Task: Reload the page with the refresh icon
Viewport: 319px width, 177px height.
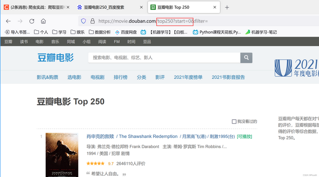Action: pos(32,21)
